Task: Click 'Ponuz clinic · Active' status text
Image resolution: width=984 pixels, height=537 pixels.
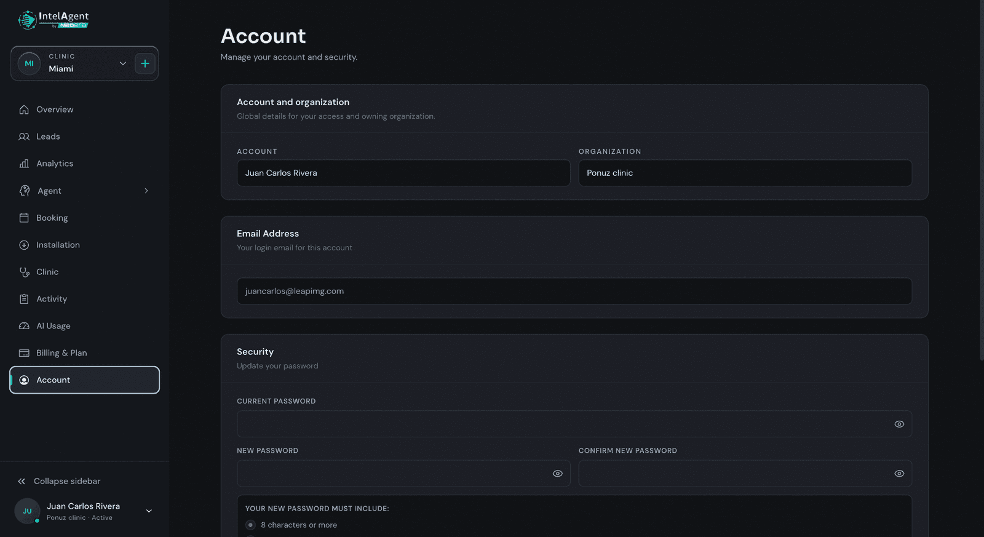Action: tap(79, 518)
